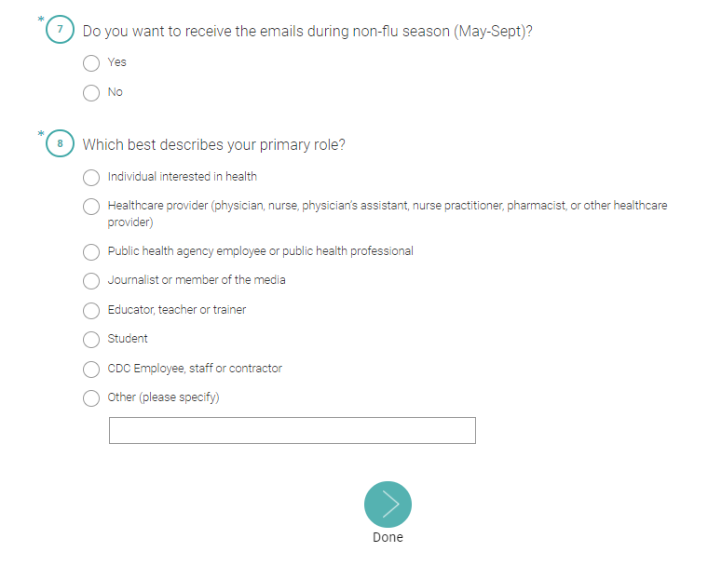Click the Other specify text field
Image resolution: width=708 pixels, height=565 pixels.
click(292, 430)
